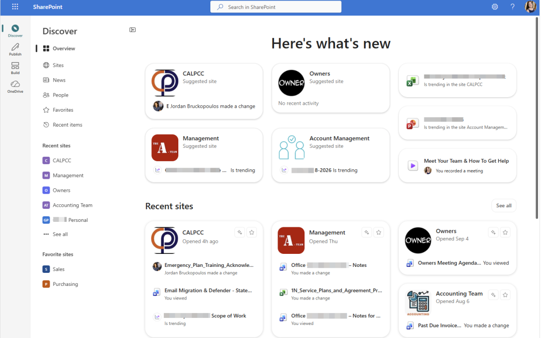Open Email Migration & Defender document

click(208, 290)
